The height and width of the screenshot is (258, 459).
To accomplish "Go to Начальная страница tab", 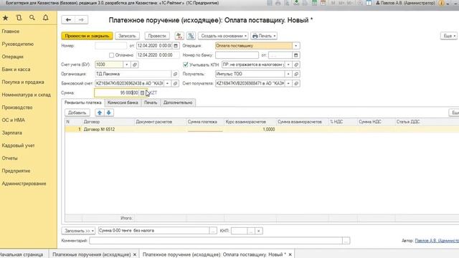I will pyautogui.click(x=22, y=254).
